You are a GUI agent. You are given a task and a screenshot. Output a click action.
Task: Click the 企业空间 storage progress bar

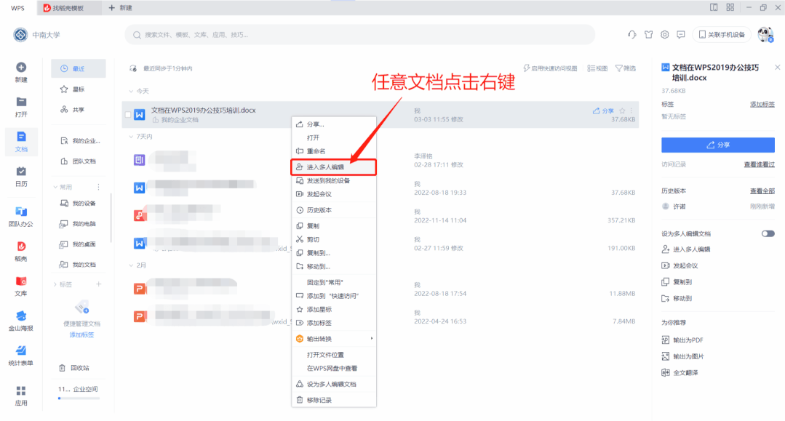pos(79,398)
